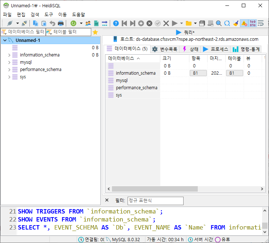Select mysql in the database tree
Image resolution: width=269 pixels, height=243 pixels.
[26, 62]
